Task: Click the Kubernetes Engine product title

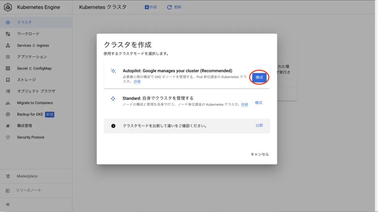Action: (x=38, y=7)
